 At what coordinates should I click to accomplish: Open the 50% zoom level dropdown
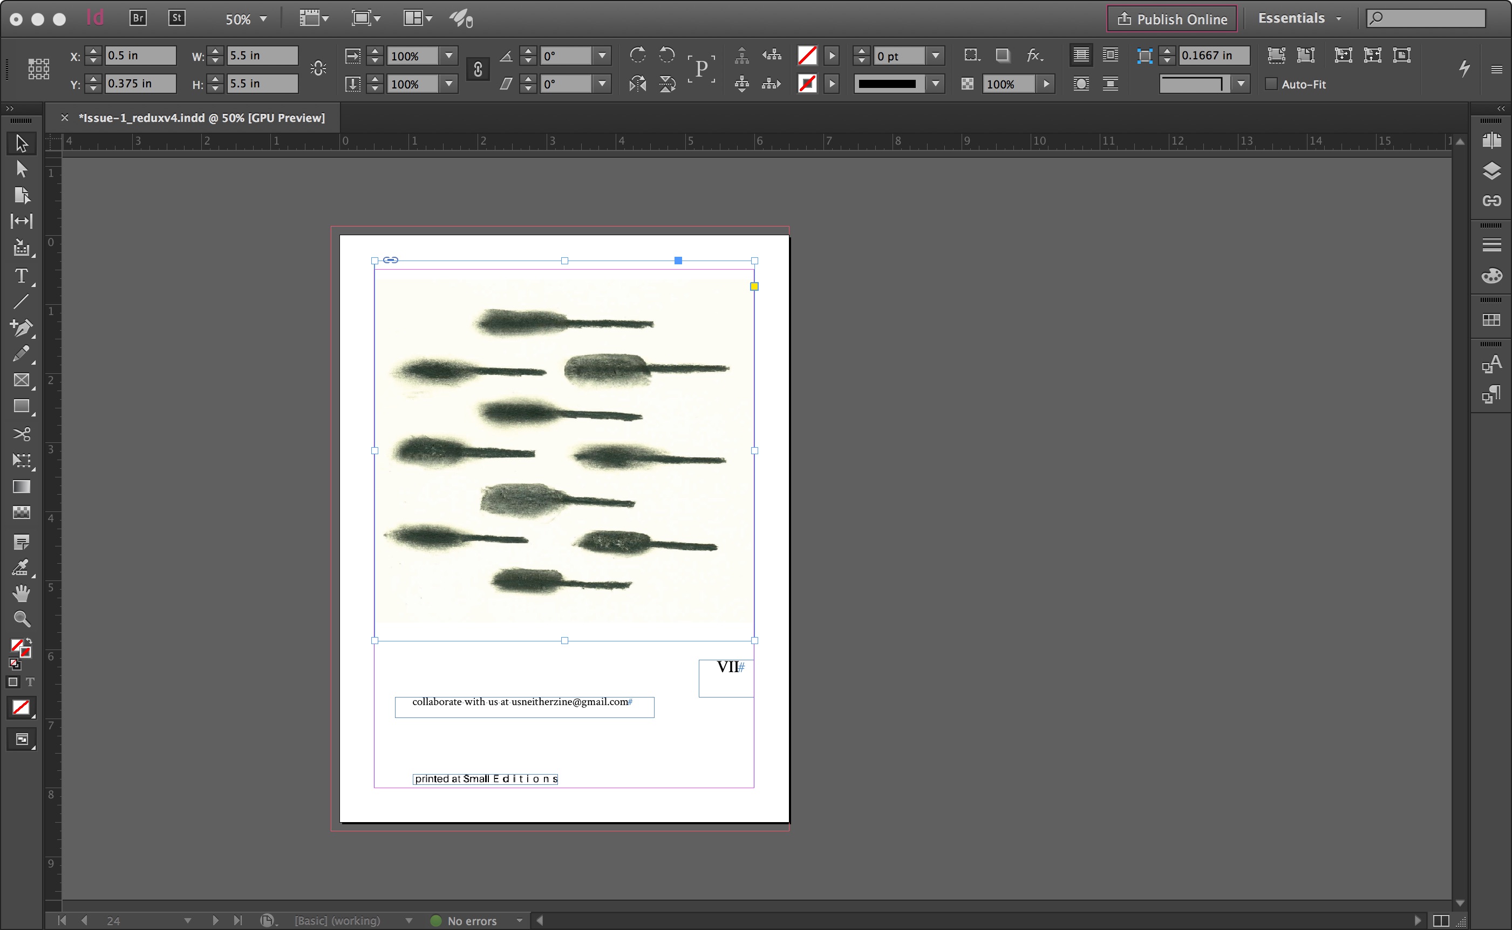click(x=264, y=19)
